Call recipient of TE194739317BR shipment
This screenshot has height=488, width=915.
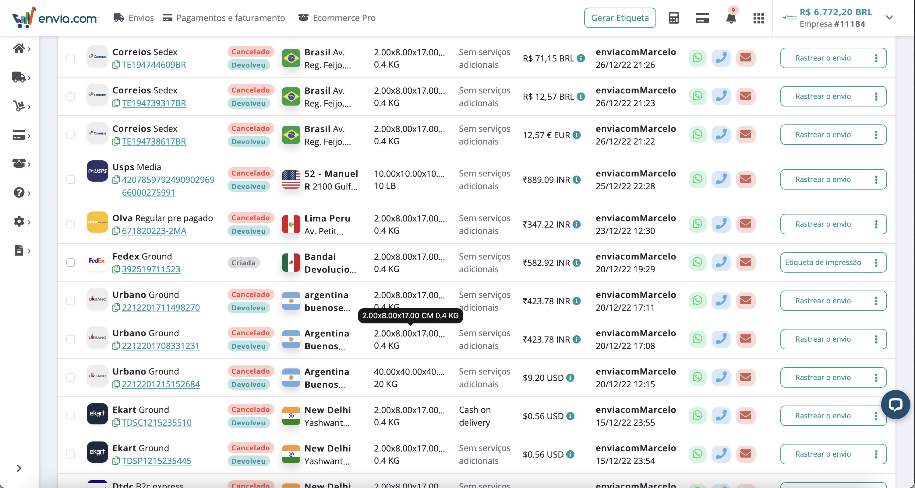[721, 96]
